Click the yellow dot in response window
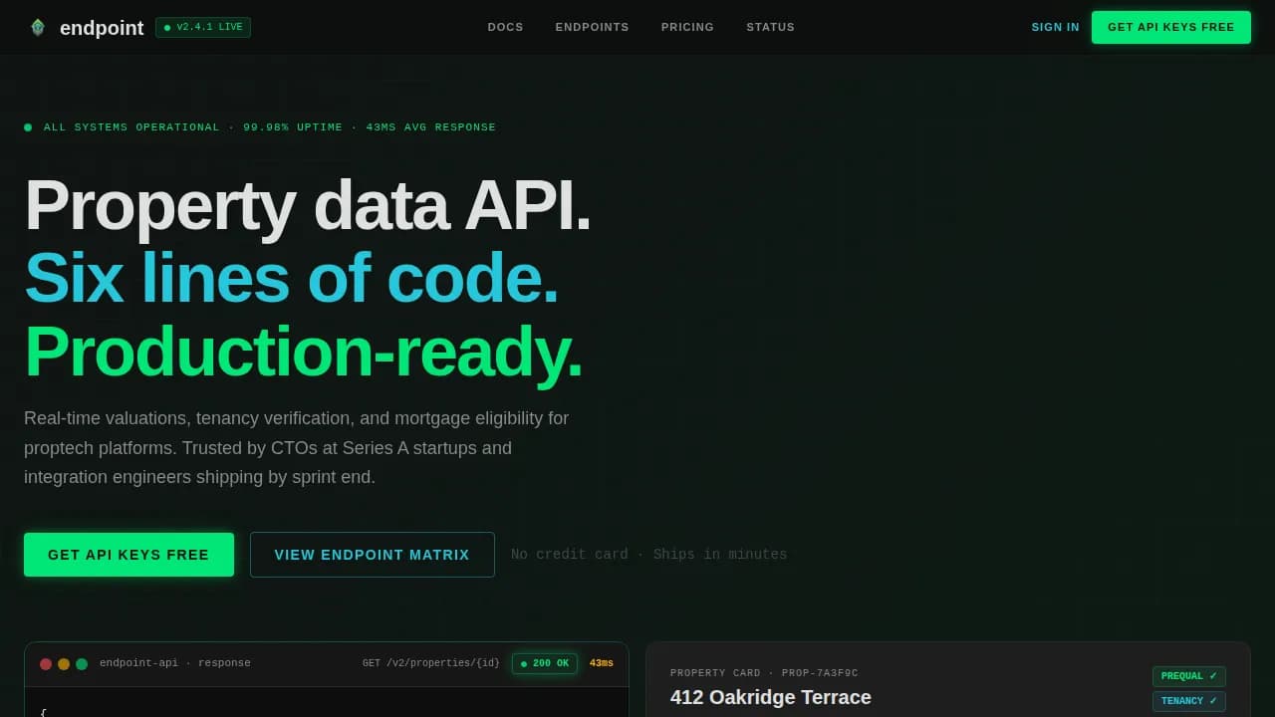Viewport: 1275px width, 717px height. (64, 664)
